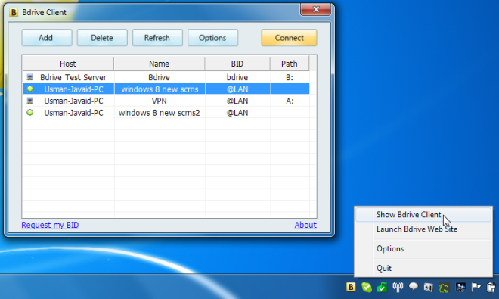Click the @LAN cell in VPN row

tap(237, 101)
